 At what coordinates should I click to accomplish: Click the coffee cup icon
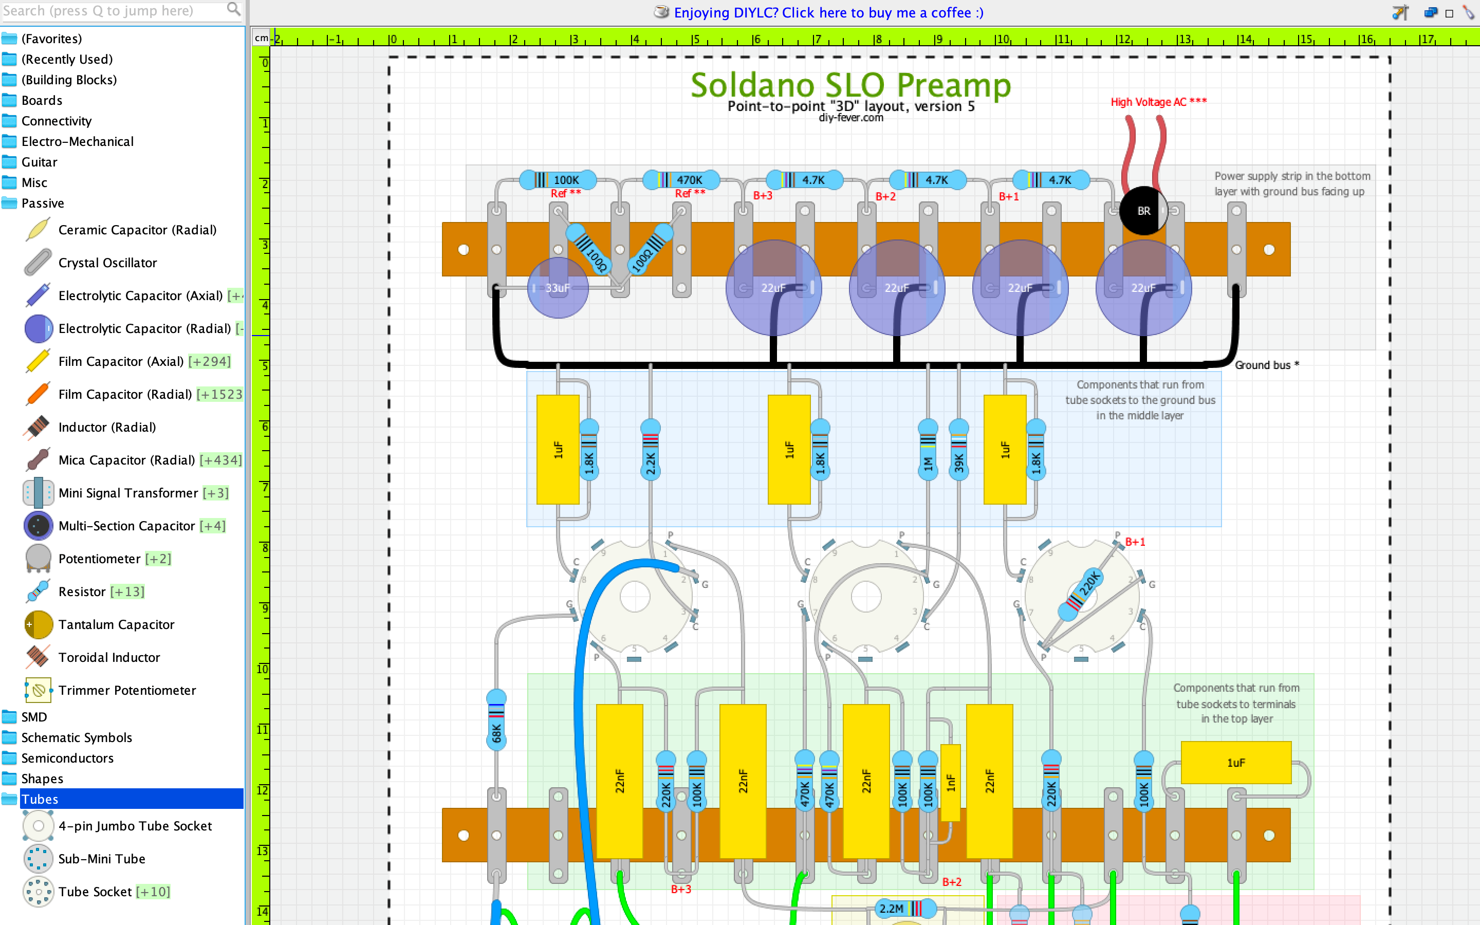[661, 12]
